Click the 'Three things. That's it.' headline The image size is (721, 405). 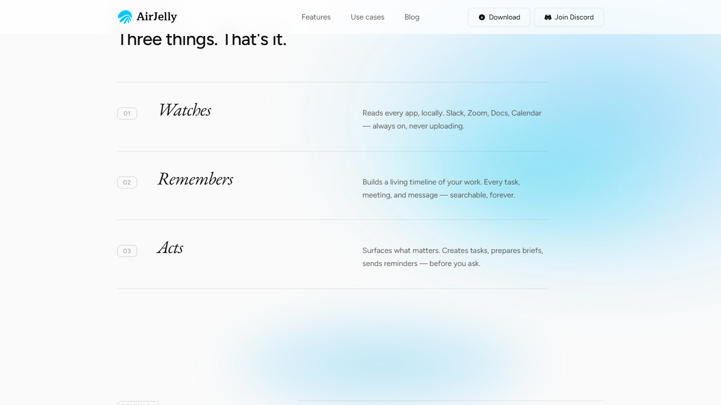[x=202, y=40]
